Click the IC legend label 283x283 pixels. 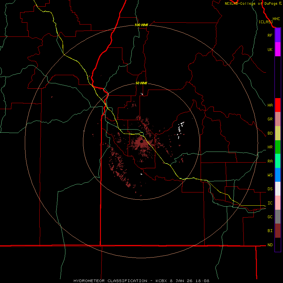point(270,203)
